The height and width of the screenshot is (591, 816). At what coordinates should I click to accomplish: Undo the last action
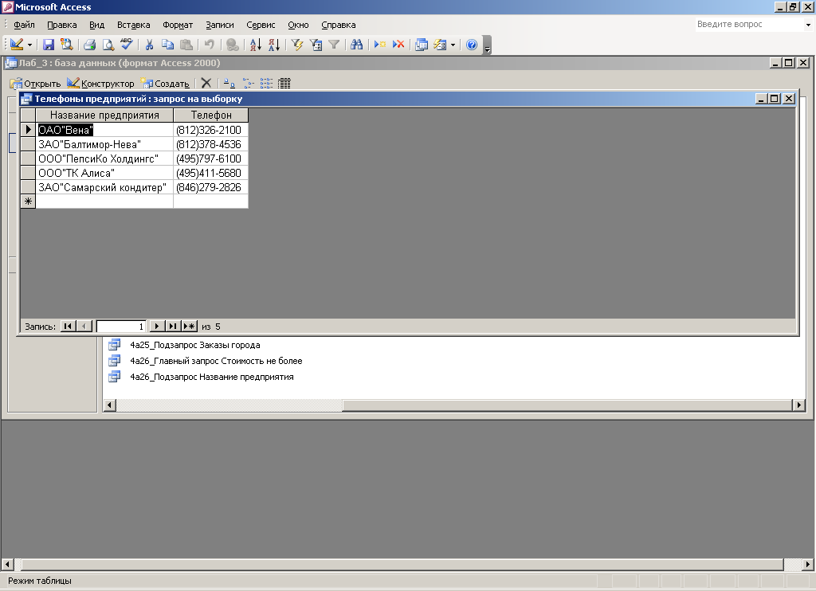pyautogui.click(x=210, y=45)
